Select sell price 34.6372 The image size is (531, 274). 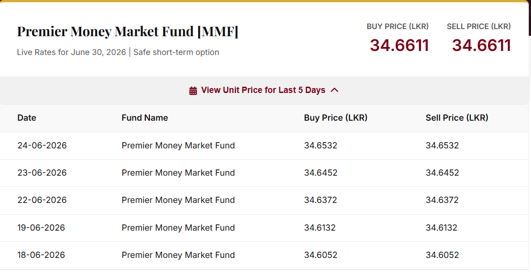pos(442,200)
